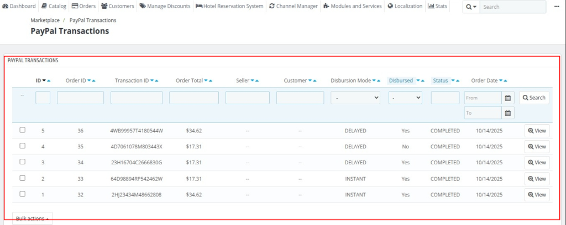Sort Seller column descending
The width and height of the screenshot is (566, 225).
coord(252,81)
